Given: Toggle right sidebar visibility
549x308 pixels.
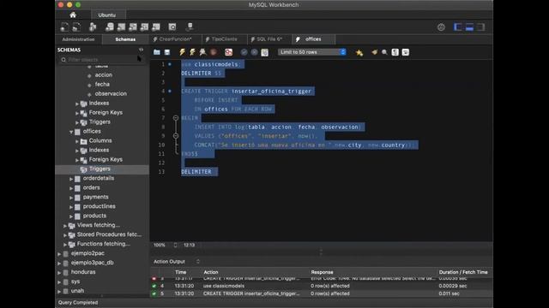Looking at the screenshot, I should pyautogui.click(x=481, y=27).
